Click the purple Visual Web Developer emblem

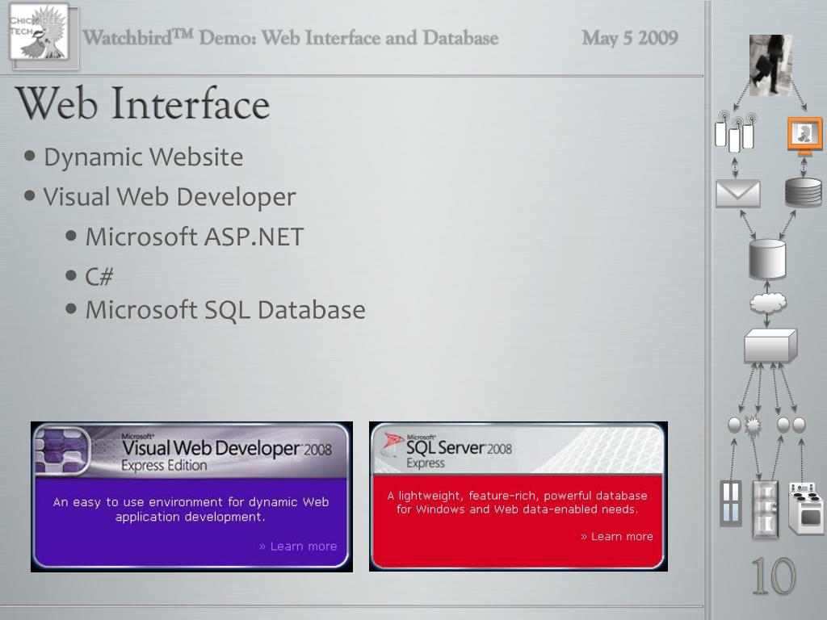click(61, 450)
